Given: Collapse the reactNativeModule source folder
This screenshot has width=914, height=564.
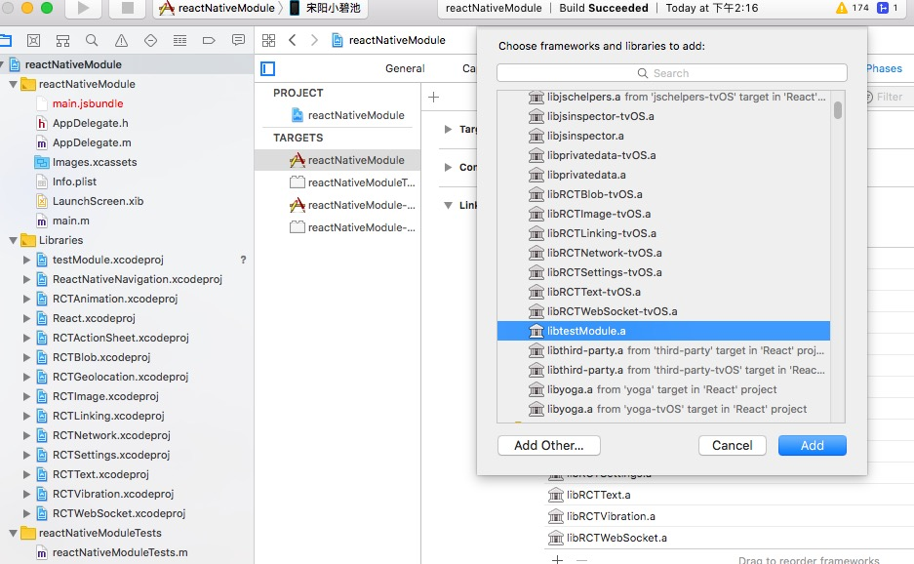Looking at the screenshot, I should pos(13,84).
